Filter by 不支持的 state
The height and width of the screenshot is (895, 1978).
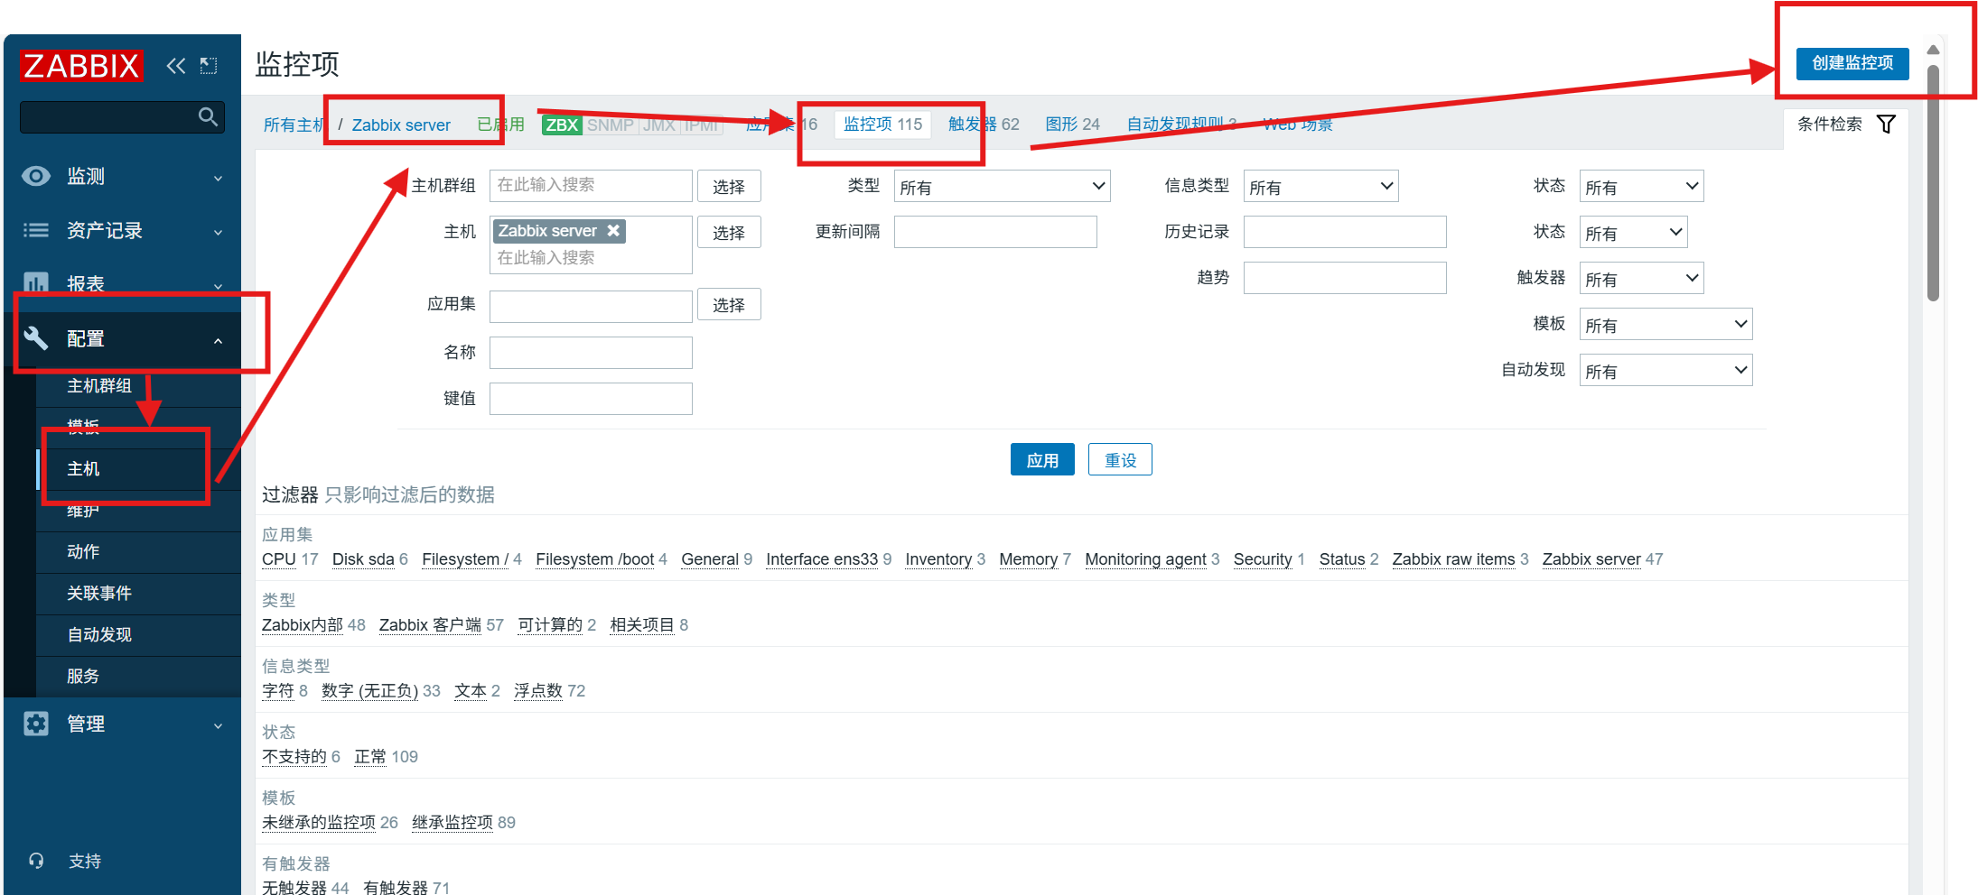[294, 757]
